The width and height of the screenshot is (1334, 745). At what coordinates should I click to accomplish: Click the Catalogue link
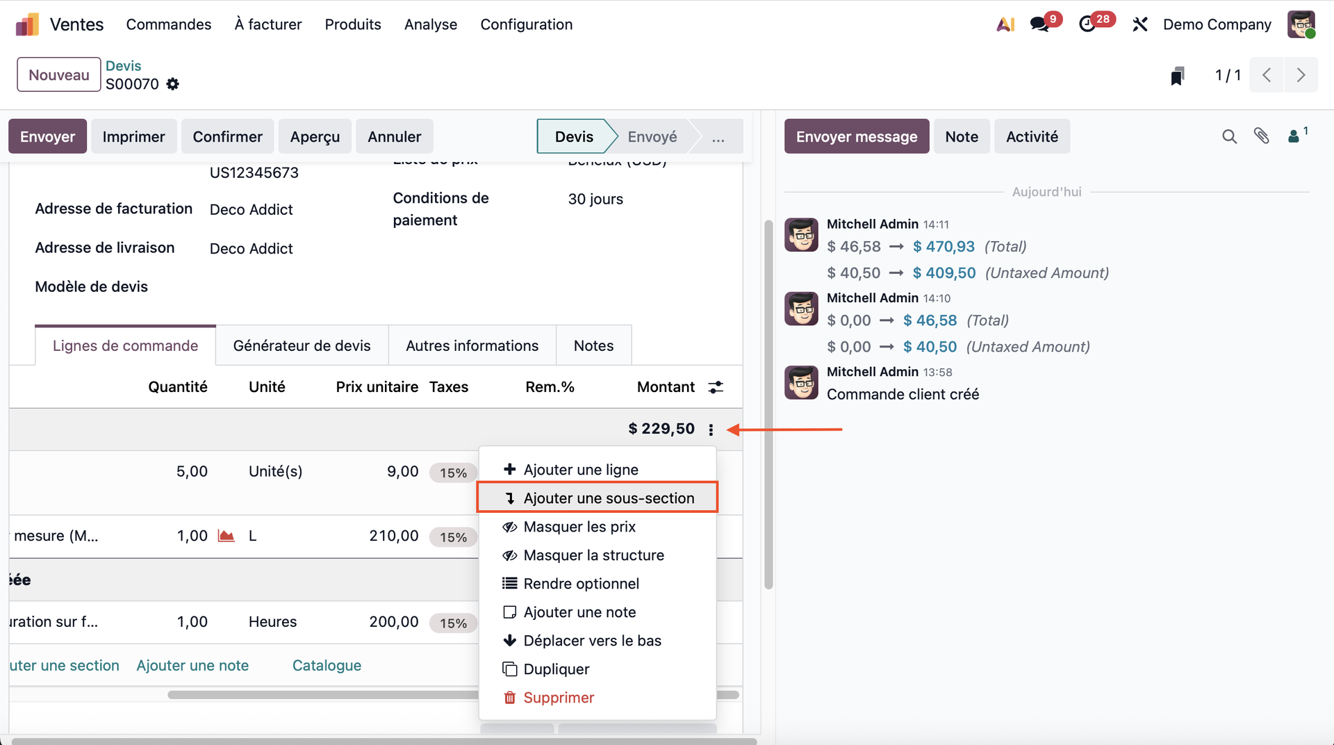[327, 665]
